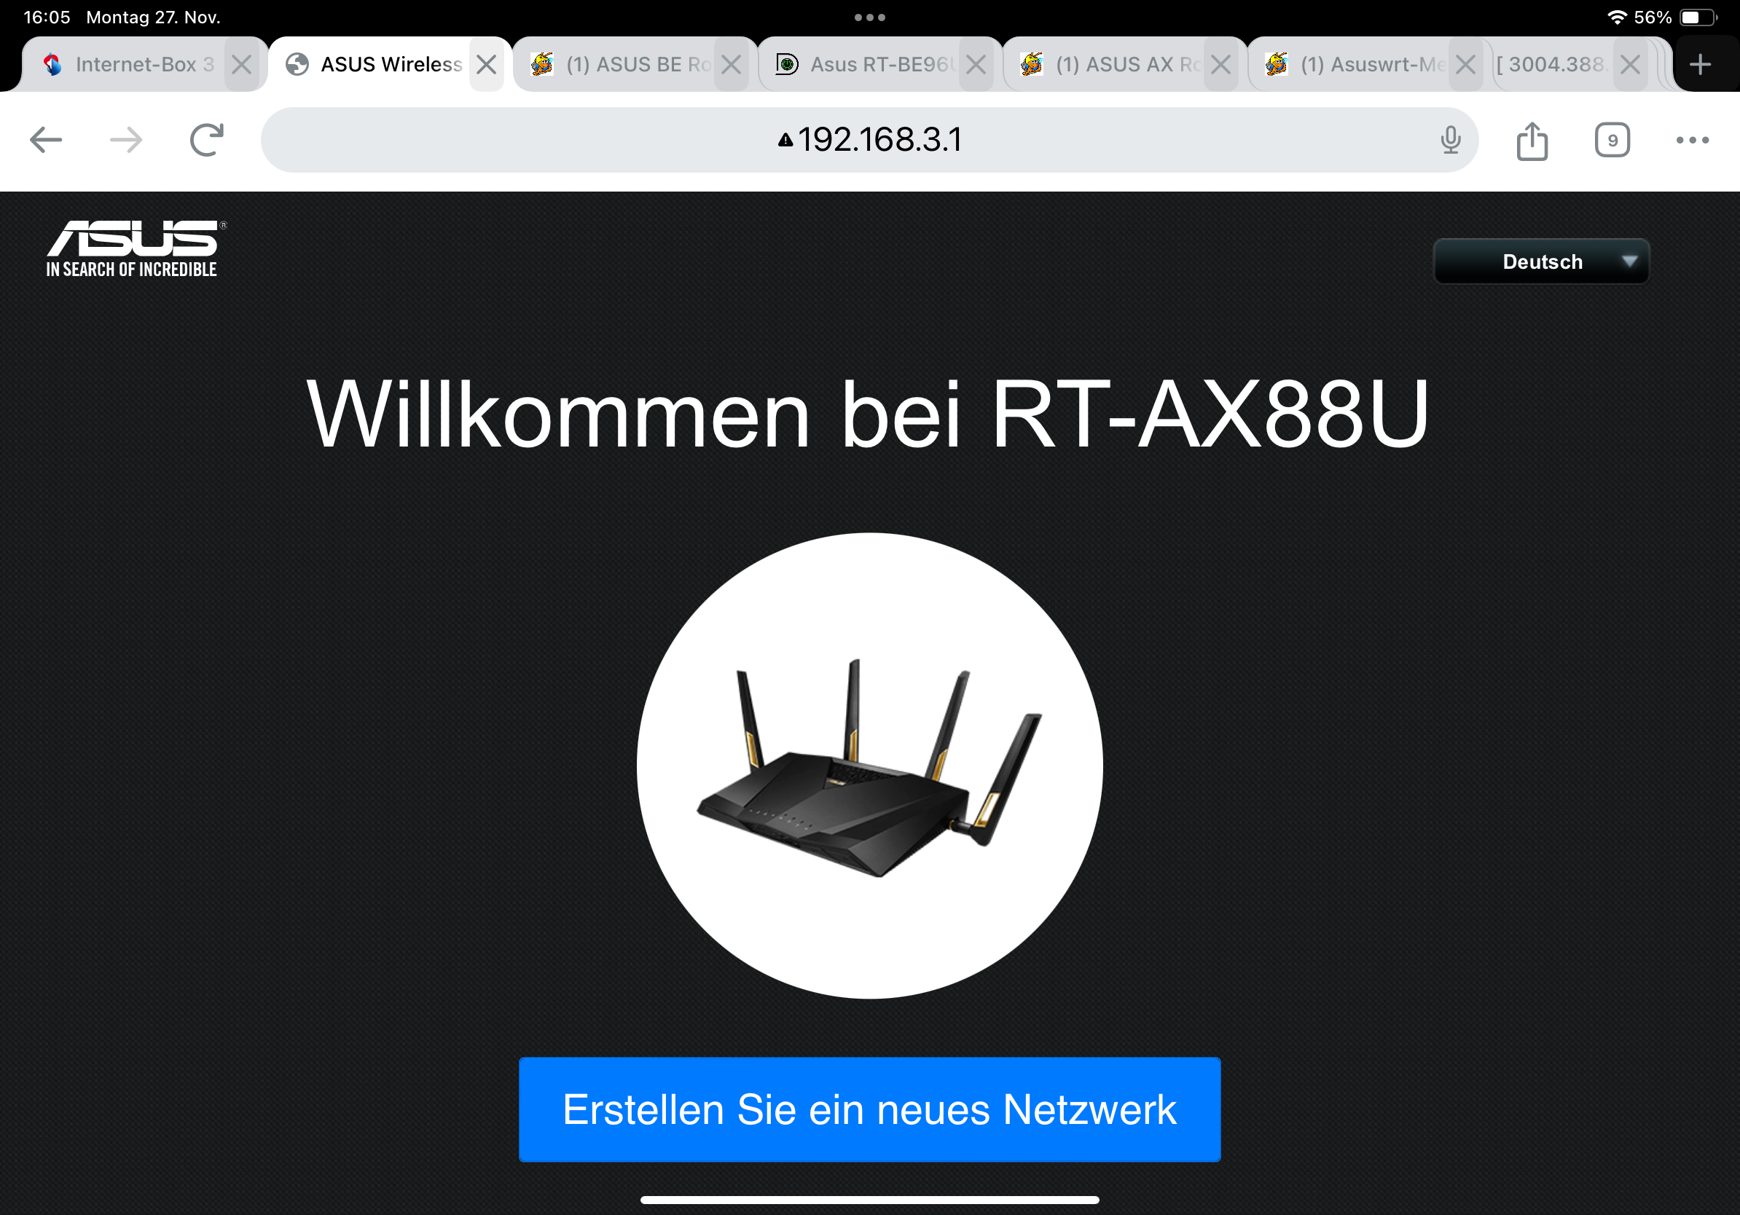This screenshot has height=1215, width=1740.
Task: Go back with the browser back arrow
Action: coord(45,140)
